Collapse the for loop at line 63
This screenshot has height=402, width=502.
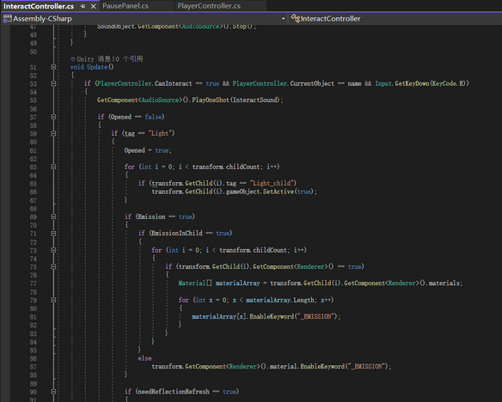coord(53,167)
